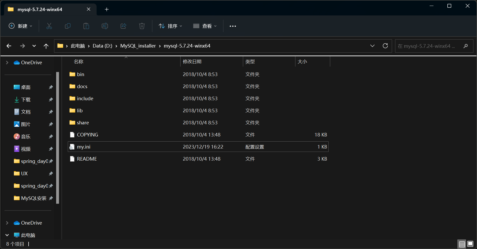The height and width of the screenshot is (249, 477).
Task: Open the 排序 sort options dropdown
Action: [170, 26]
